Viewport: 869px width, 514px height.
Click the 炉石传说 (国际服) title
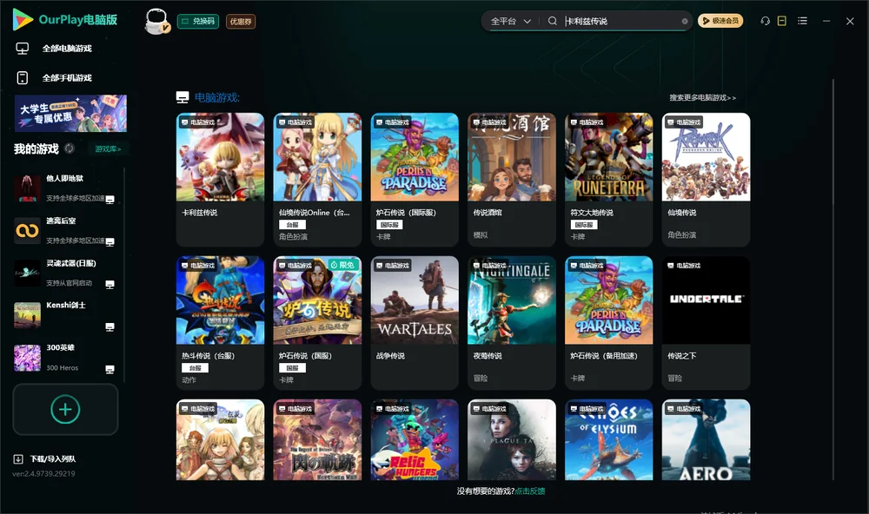click(x=406, y=213)
